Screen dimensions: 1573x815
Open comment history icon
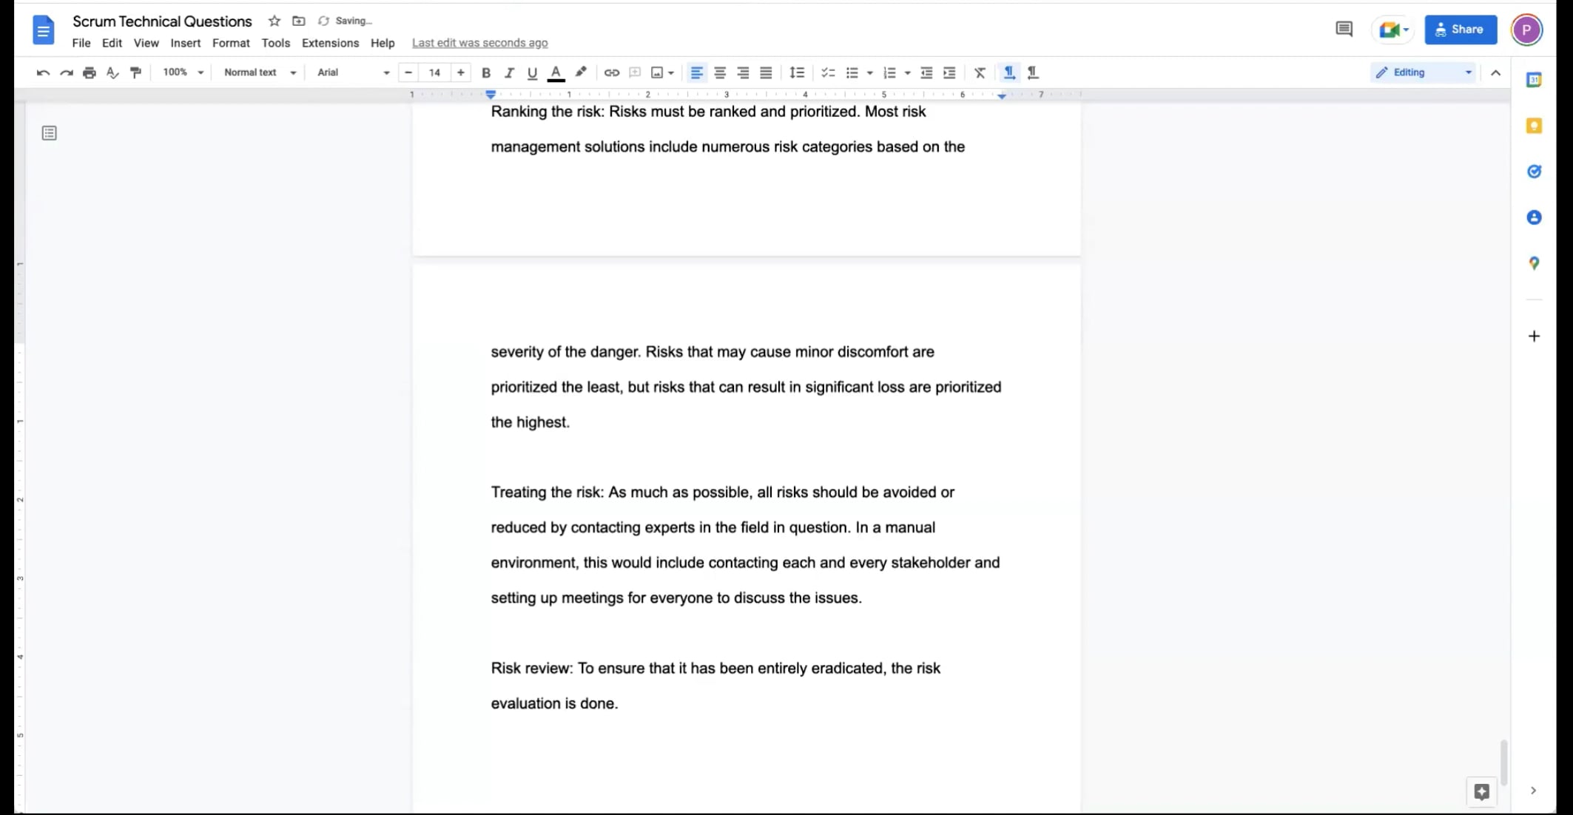click(1344, 30)
